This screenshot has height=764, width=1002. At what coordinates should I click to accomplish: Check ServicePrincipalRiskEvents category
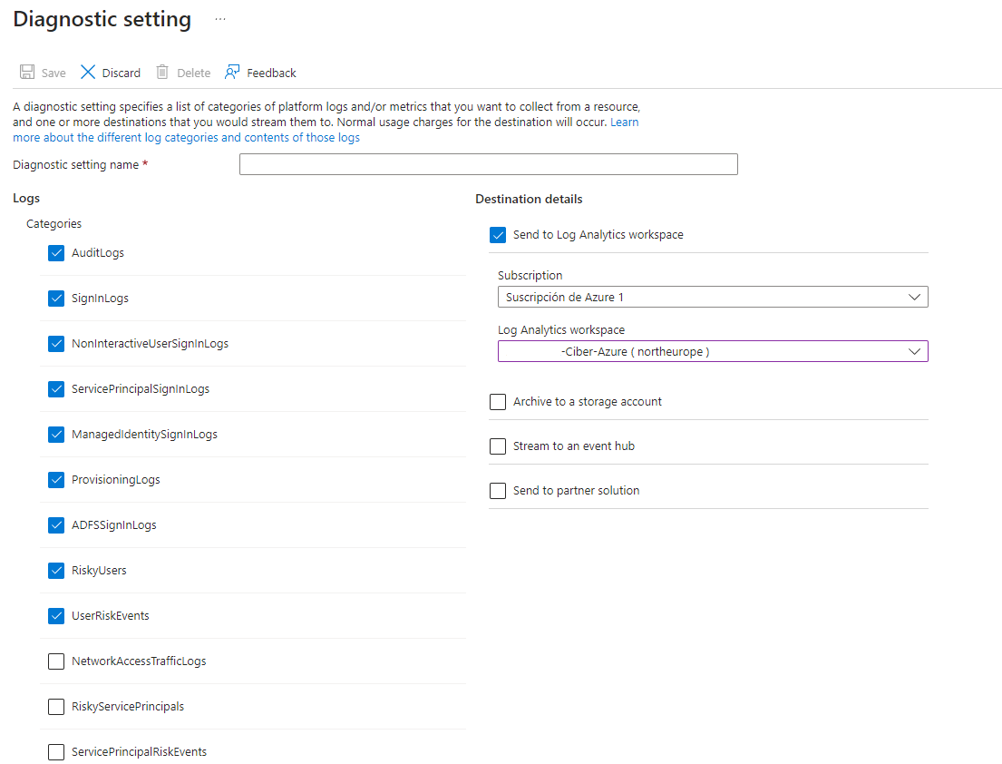coord(56,752)
